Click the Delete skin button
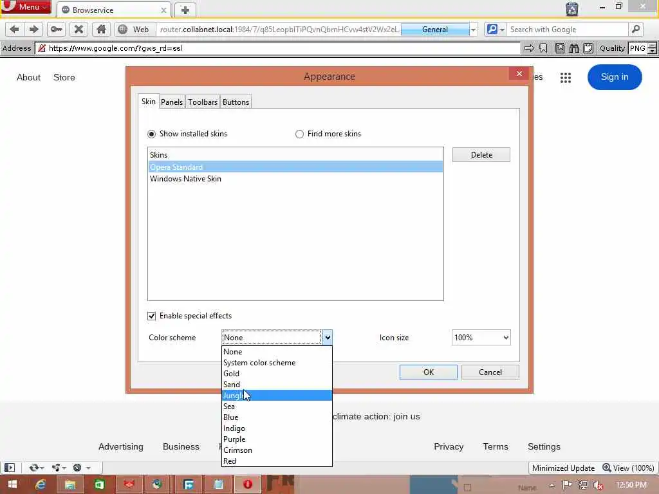Screen dimensions: 659x494 (481, 154)
